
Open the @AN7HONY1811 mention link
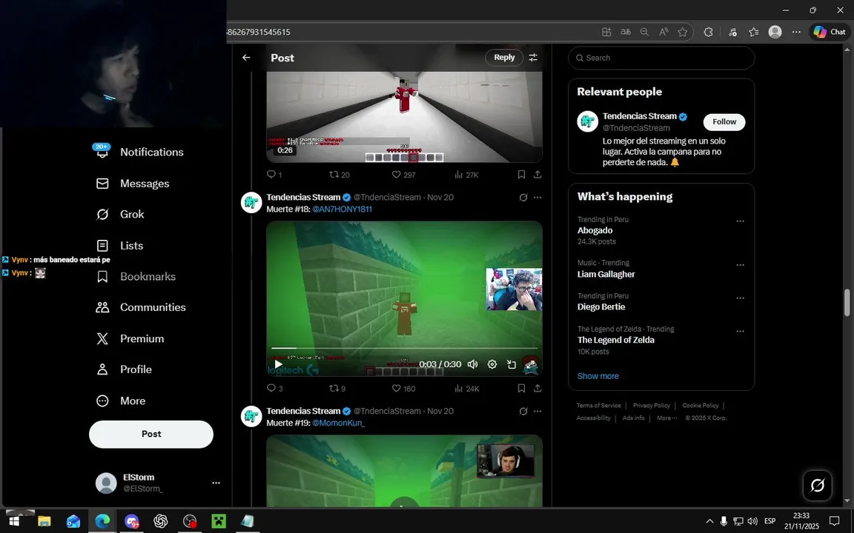[x=342, y=209]
